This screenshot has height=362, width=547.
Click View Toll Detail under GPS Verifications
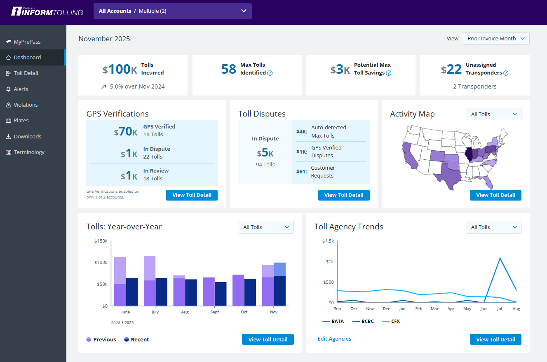click(192, 195)
